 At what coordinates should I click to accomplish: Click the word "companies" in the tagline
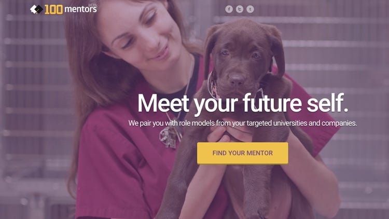click(x=339, y=123)
